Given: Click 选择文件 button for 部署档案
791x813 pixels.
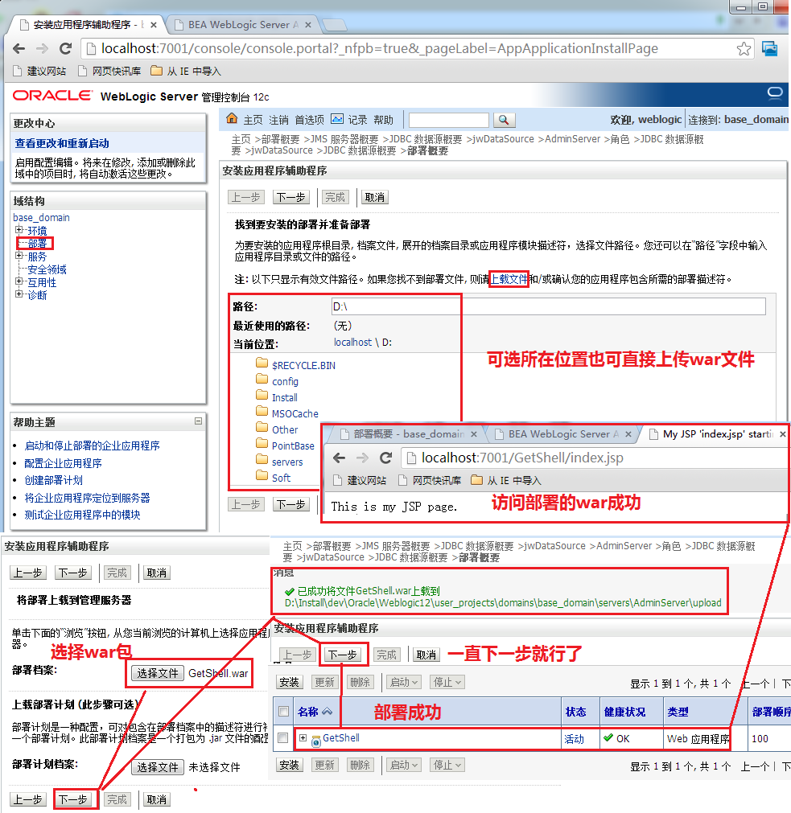Looking at the screenshot, I should (x=158, y=673).
